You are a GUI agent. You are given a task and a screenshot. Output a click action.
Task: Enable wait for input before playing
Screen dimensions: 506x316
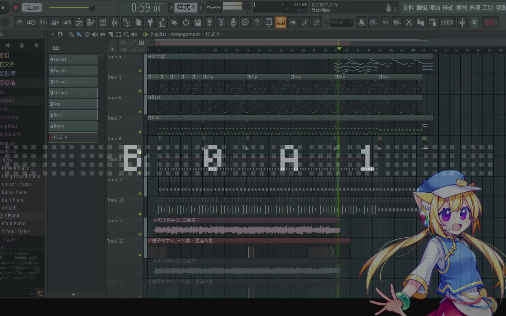31,22
